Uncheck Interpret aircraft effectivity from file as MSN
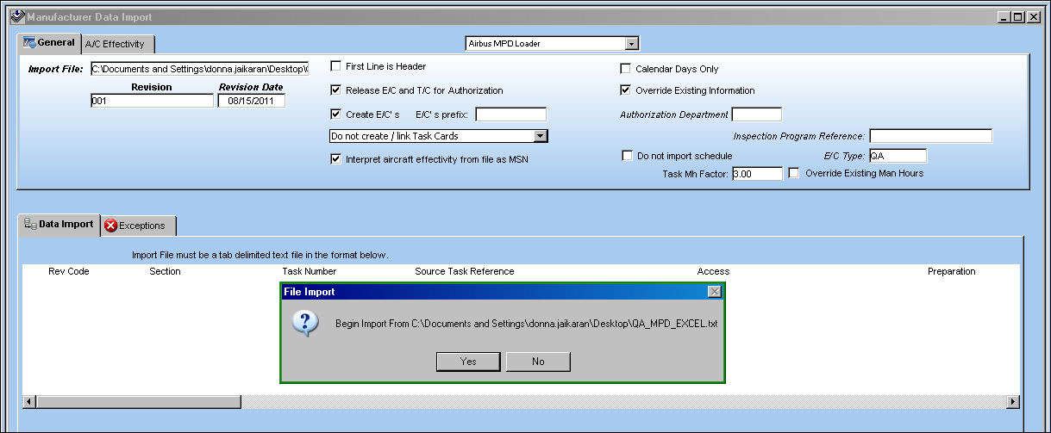 [x=336, y=159]
